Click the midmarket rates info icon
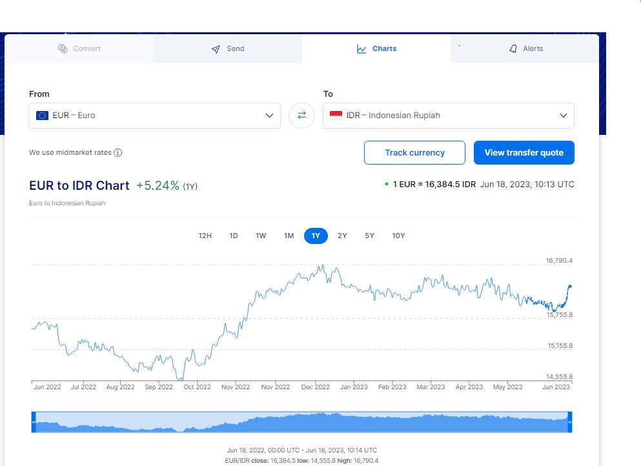 118,153
